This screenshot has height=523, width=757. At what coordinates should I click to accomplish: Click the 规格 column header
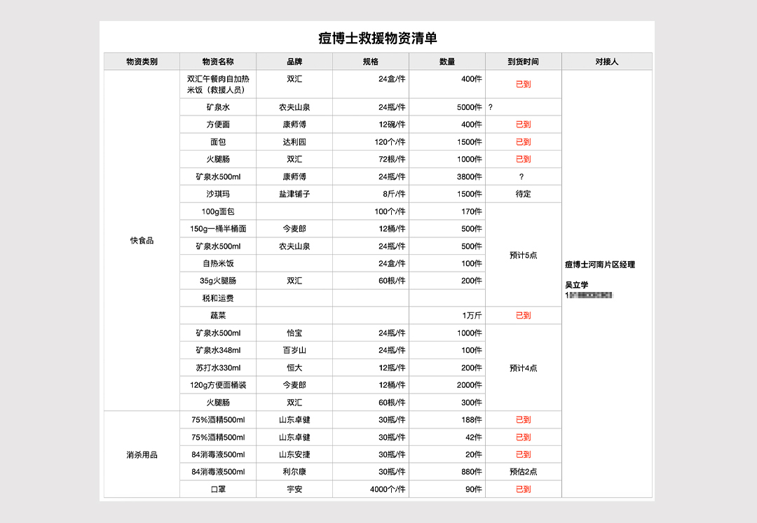pyautogui.click(x=371, y=62)
